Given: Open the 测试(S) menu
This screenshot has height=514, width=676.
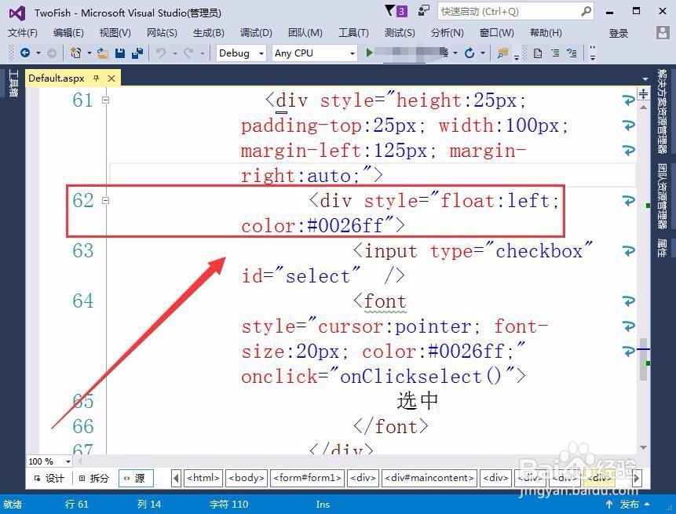Looking at the screenshot, I should tap(400, 33).
